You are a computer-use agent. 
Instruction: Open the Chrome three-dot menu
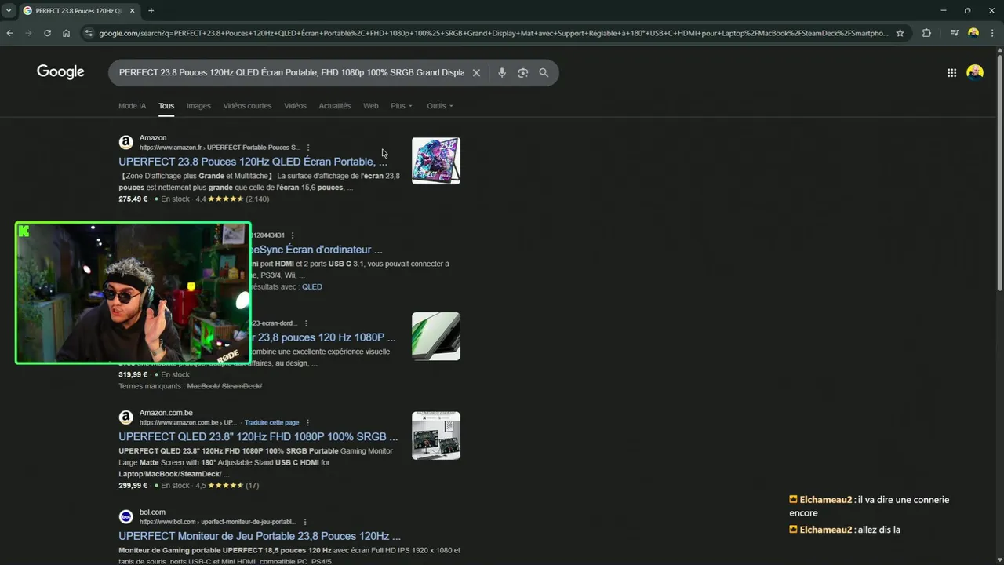click(x=993, y=33)
